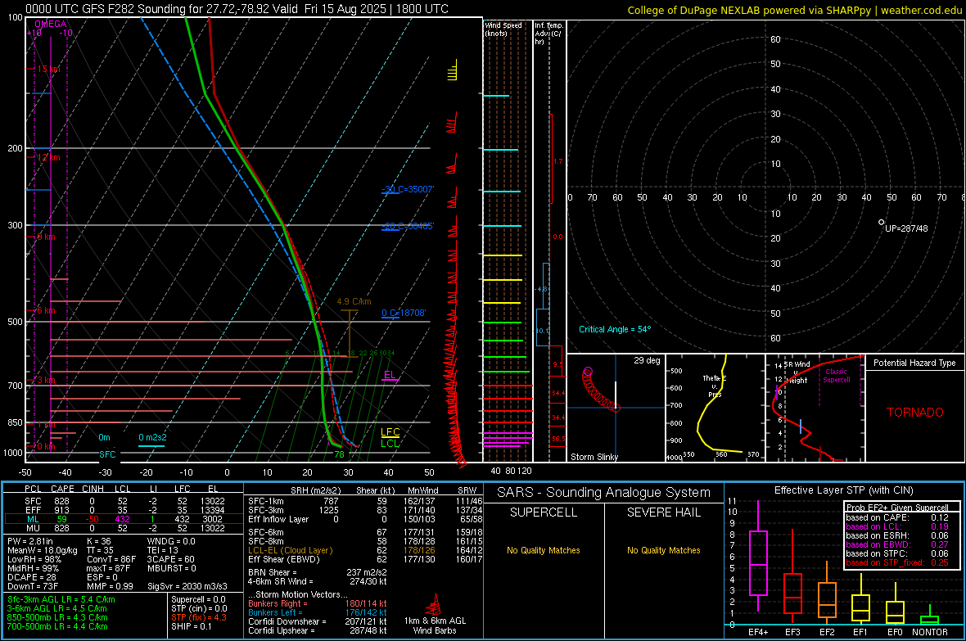
Task: Click the 15 km height marker label
Action: [48, 69]
